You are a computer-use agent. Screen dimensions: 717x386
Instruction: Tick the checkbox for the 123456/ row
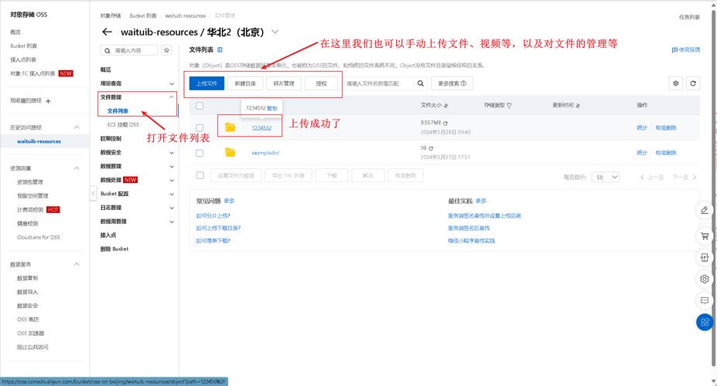[x=200, y=127]
